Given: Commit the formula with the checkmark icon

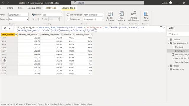Looking at the screenshot, I should 10,28.
